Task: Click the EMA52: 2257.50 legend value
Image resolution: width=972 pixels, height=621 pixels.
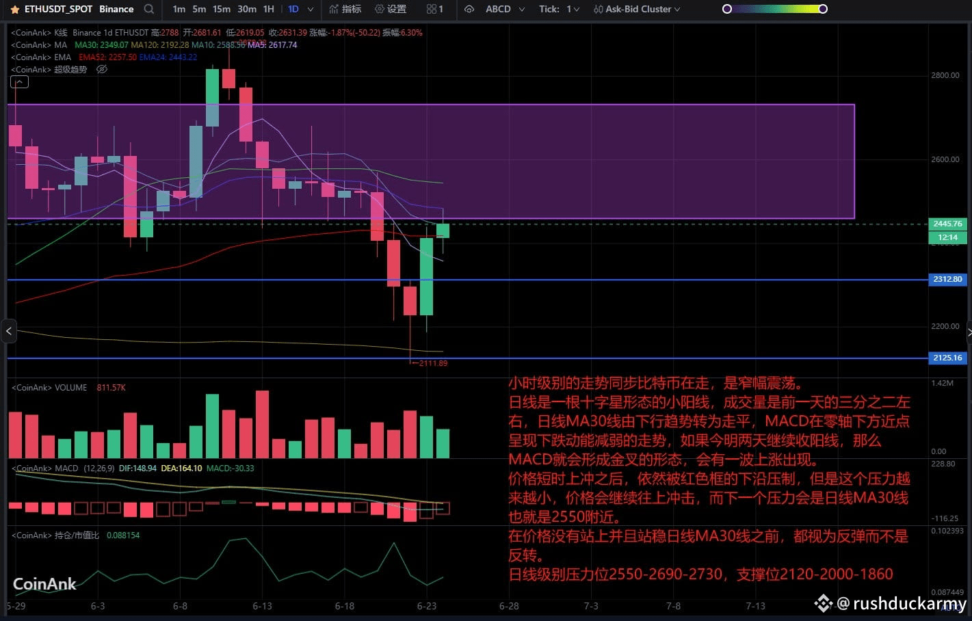Action: [107, 57]
